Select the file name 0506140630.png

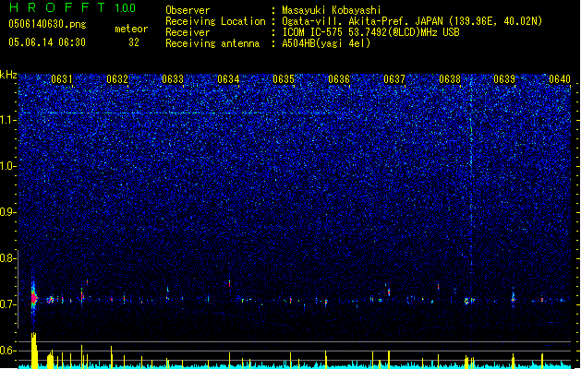(47, 24)
